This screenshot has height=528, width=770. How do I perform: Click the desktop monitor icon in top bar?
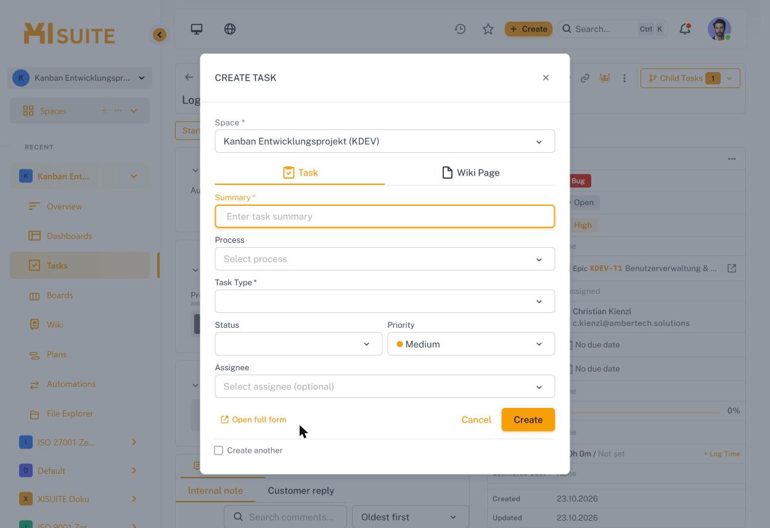pyautogui.click(x=197, y=29)
